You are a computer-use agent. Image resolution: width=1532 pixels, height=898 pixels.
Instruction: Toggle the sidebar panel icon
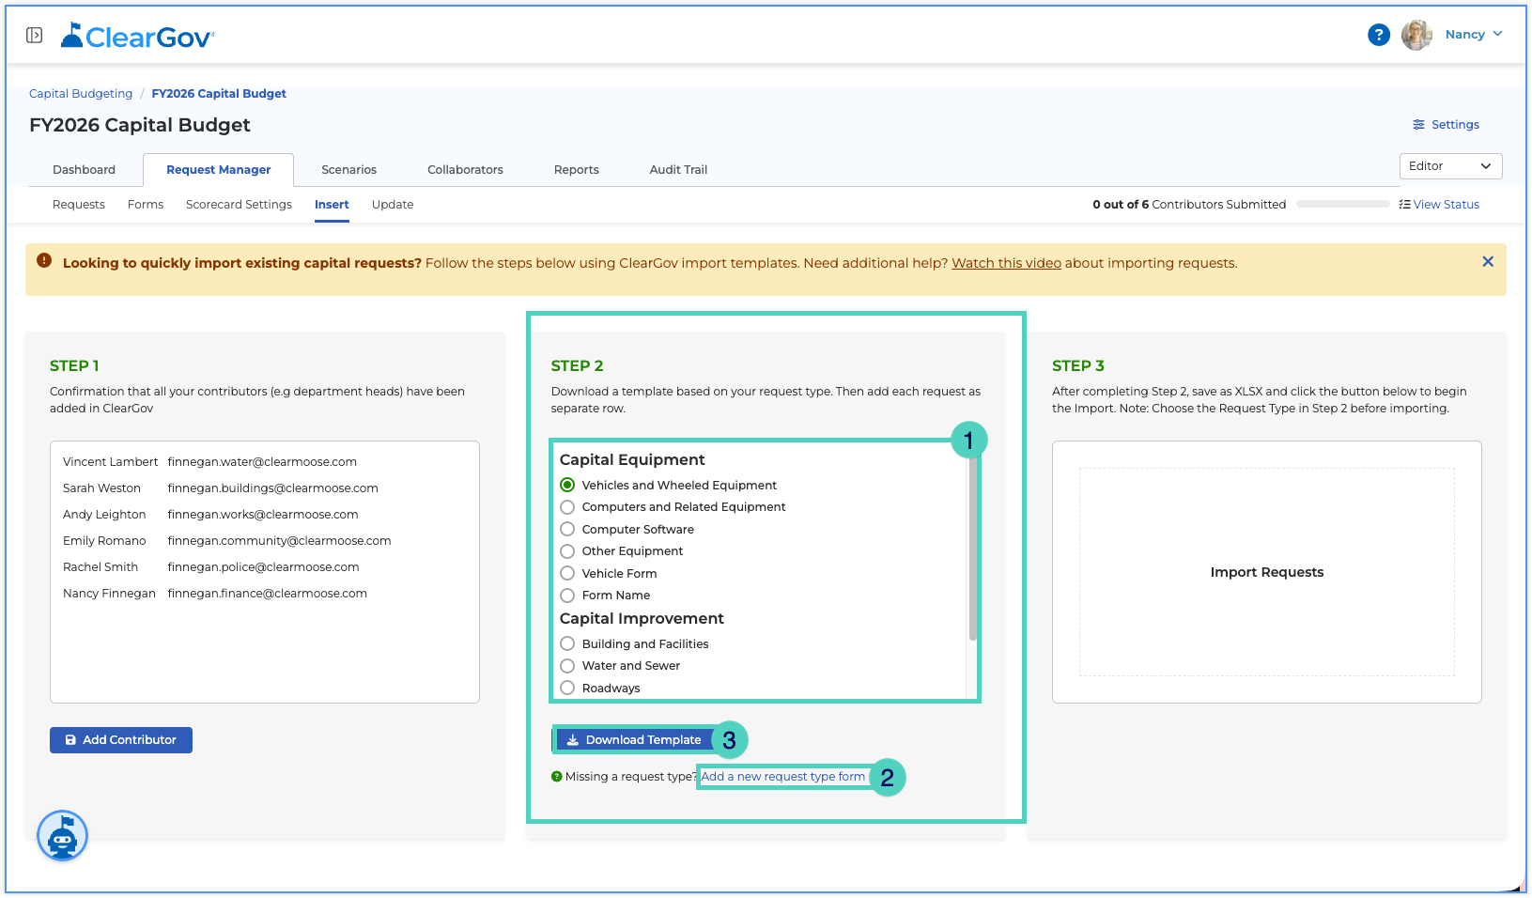coord(34,35)
